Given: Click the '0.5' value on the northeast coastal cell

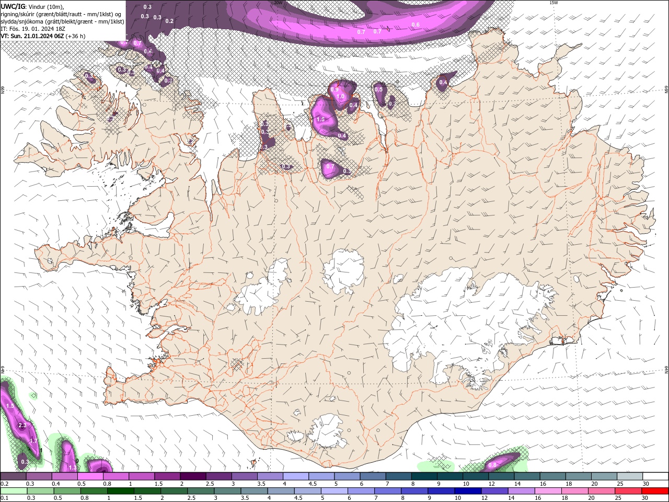Looking at the screenshot, I should pos(378,89).
